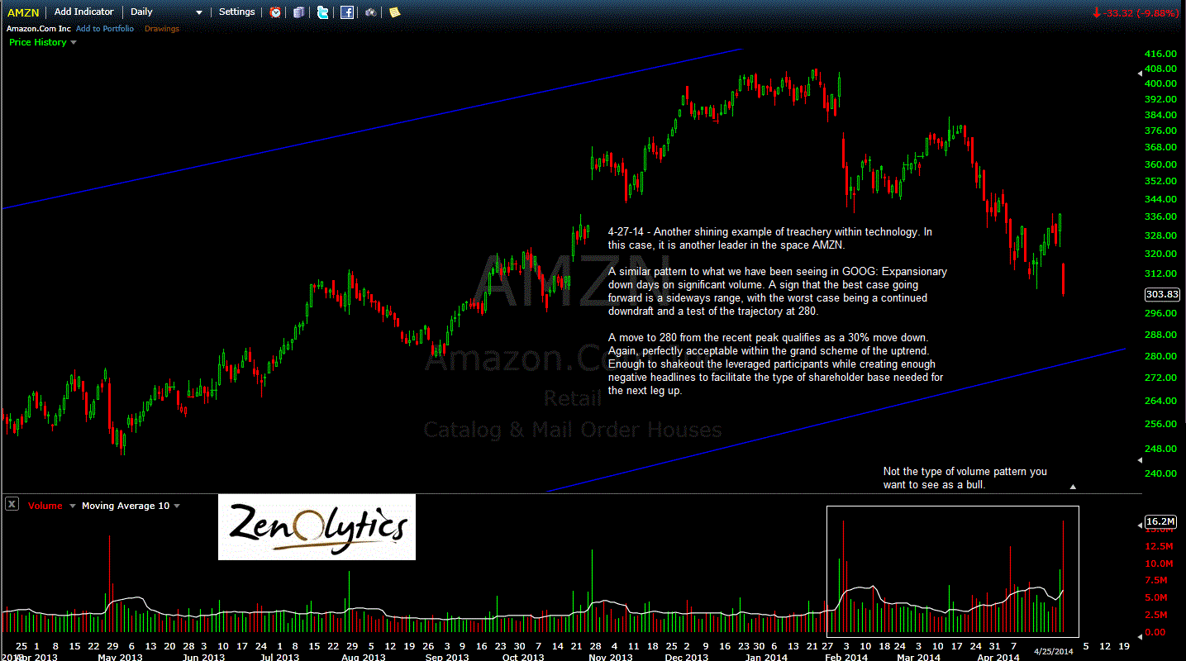Expand the Volume indicator dropdown arrow
This screenshot has height=661, width=1186.
(72, 506)
